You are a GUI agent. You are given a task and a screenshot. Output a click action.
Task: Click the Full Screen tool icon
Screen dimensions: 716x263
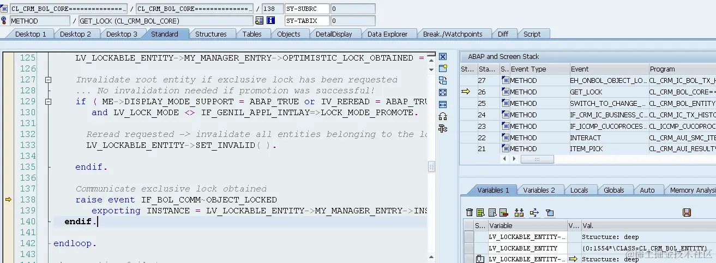[x=443, y=92]
